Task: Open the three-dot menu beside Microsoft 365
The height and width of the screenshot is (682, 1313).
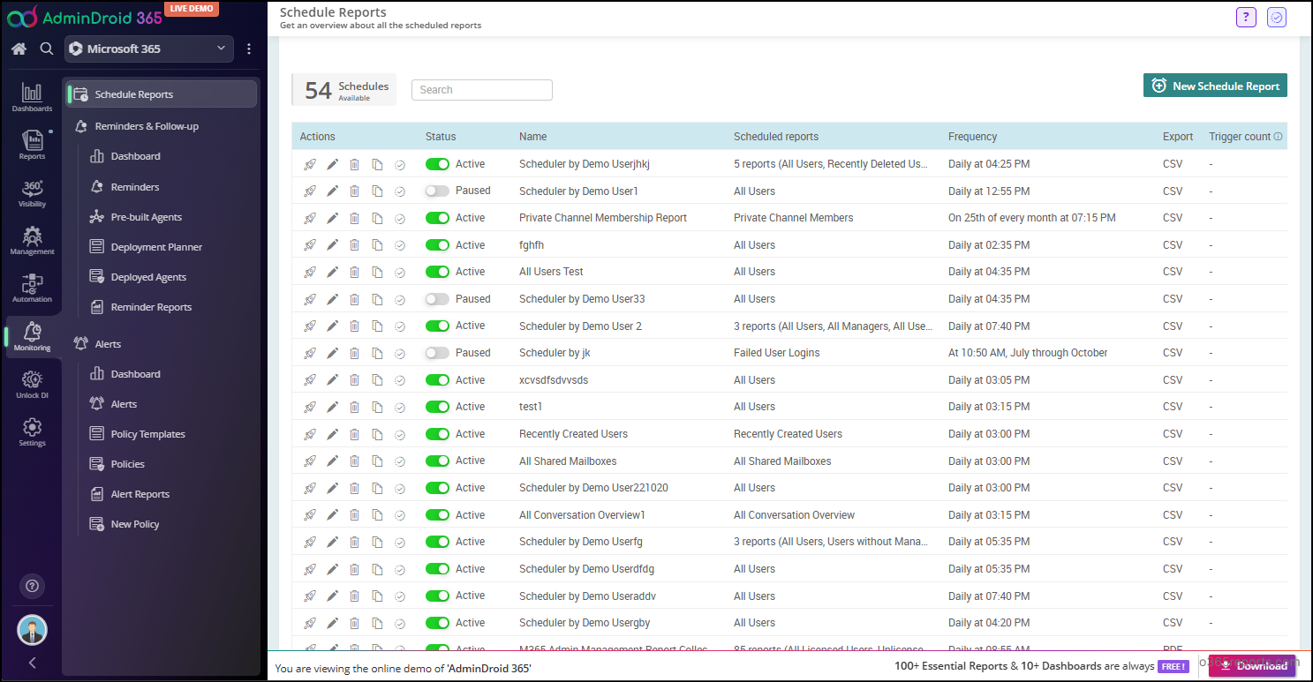Action: click(249, 49)
